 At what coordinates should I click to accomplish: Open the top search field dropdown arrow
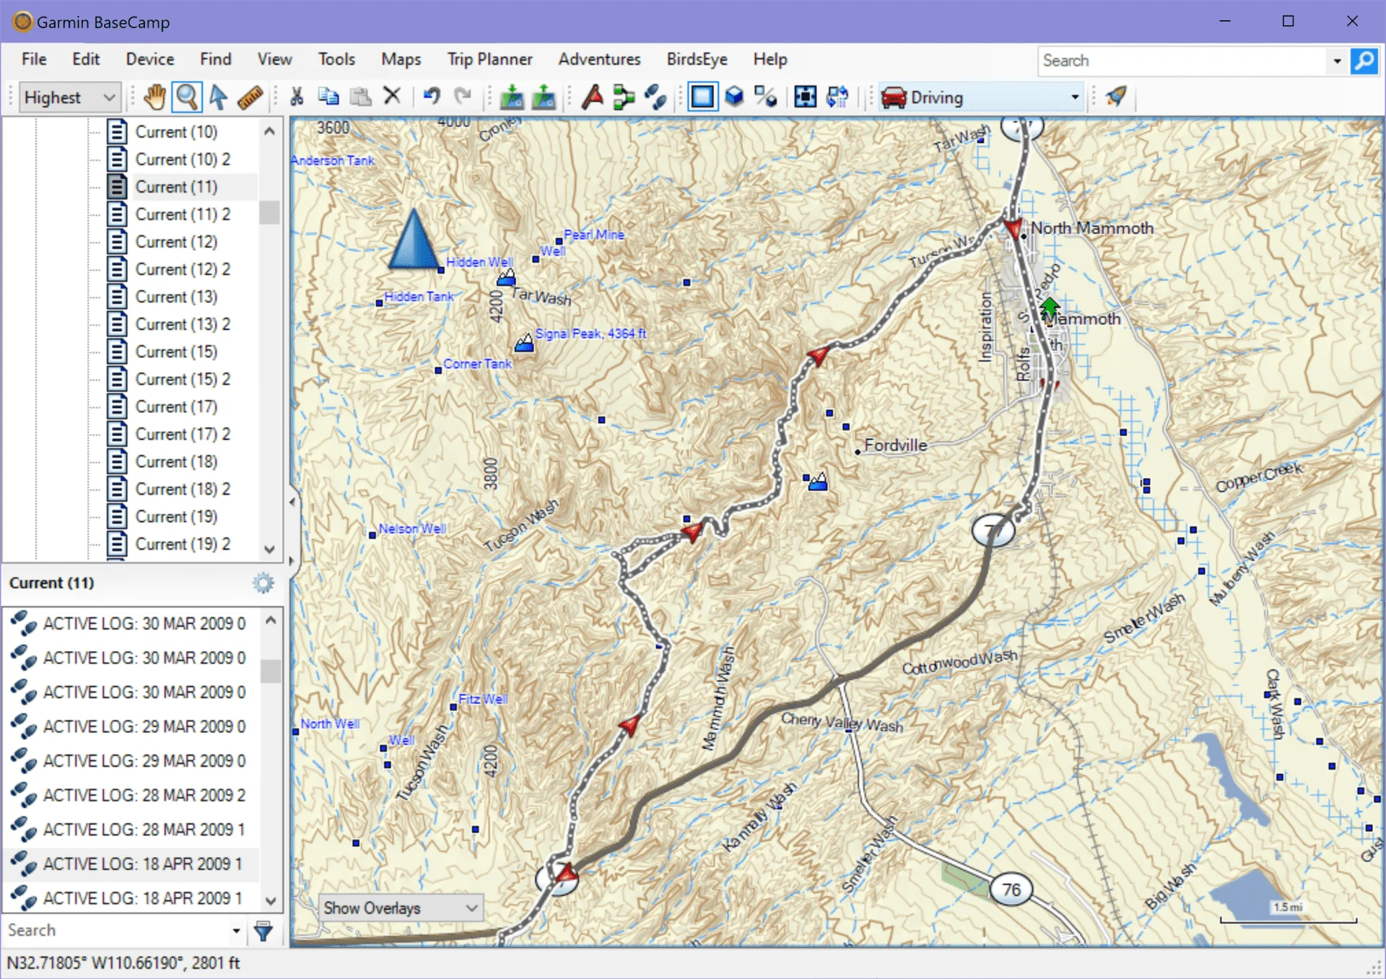point(1337,61)
